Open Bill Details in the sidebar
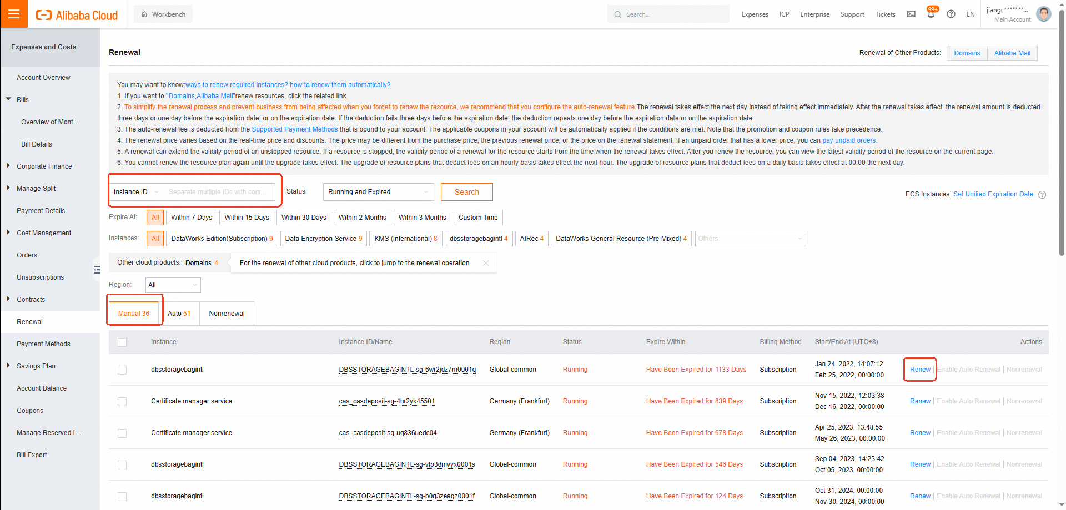1066x510 pixels. [37, 144]
